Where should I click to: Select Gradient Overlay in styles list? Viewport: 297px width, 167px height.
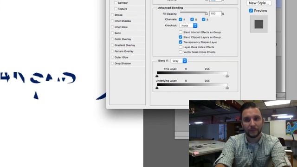coord(125,45)
